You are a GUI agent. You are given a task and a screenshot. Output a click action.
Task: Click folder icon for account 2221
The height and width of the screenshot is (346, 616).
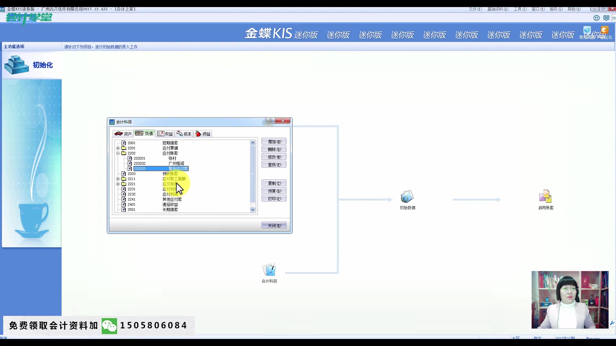coord(124,184)
